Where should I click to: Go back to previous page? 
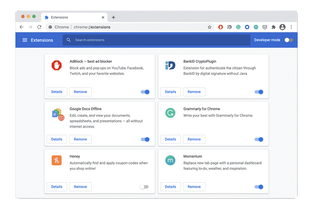pyautogui.click(x=21, y=27)
